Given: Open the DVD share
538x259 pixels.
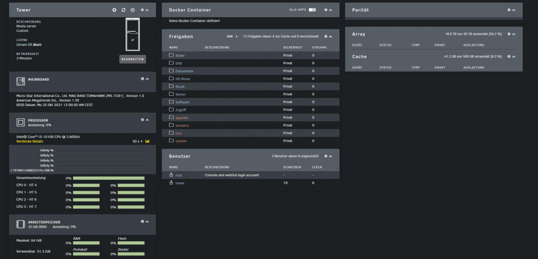Looking at the screenshot, I should [x=179, y=63].
